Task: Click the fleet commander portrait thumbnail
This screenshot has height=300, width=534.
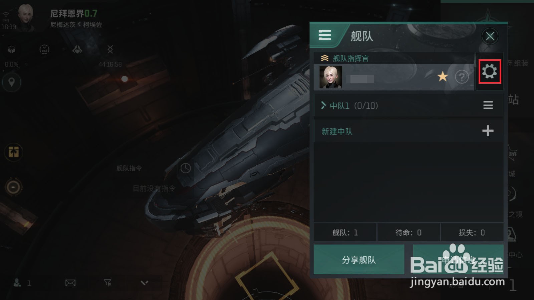Action: 331,77
